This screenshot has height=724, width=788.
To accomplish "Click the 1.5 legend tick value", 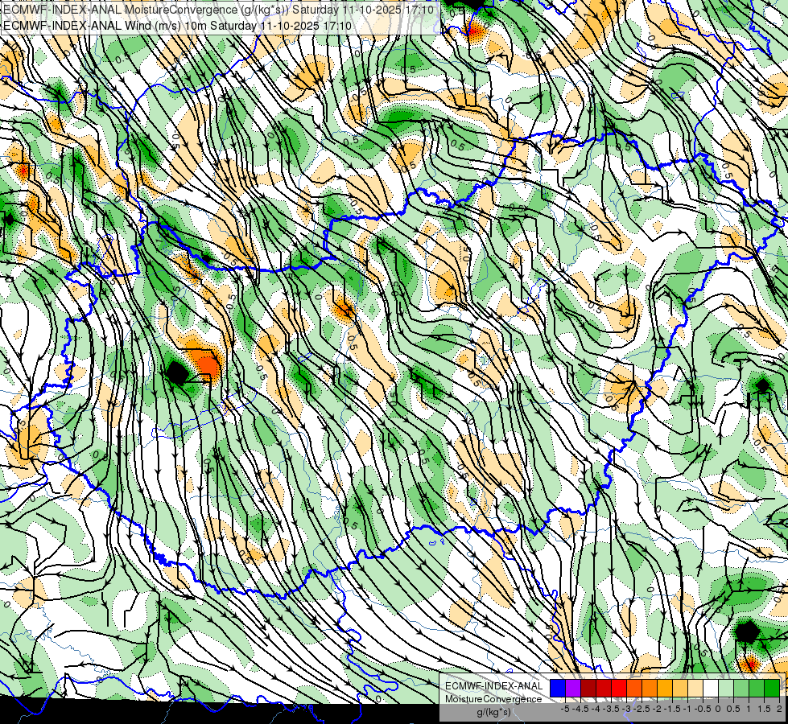I will (x=764, y=709).
